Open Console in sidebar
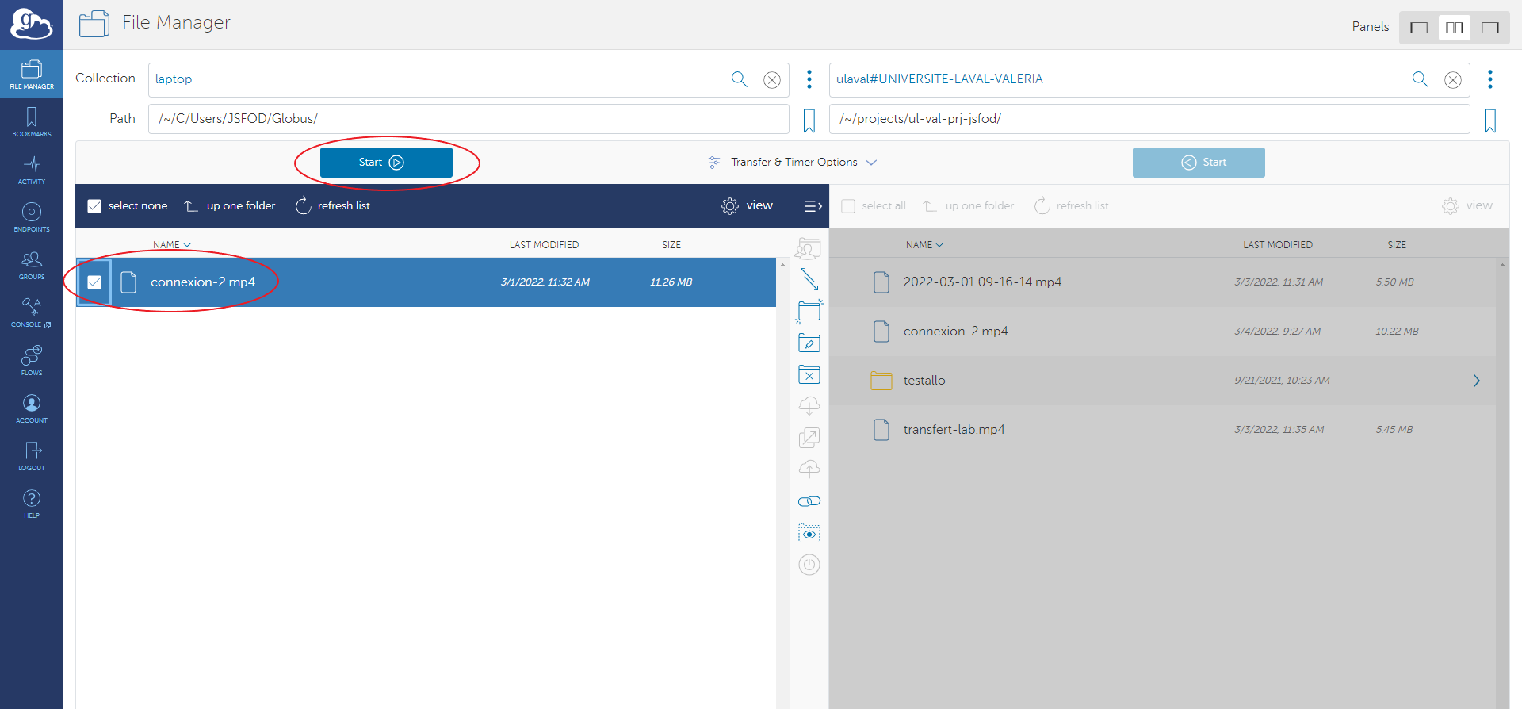This screenshot has width=1522, height=709. [32, 312]
